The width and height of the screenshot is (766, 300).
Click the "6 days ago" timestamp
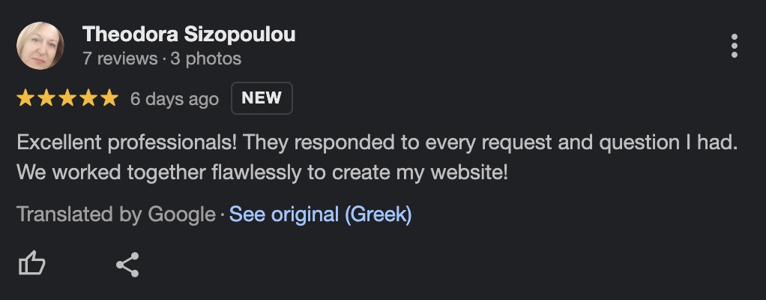point(174,98)
